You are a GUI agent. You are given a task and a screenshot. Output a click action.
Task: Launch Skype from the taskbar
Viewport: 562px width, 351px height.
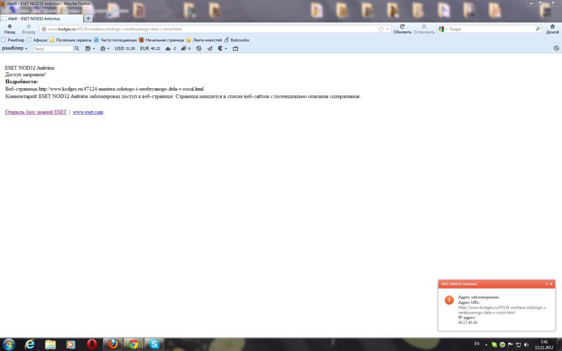pos(154,344)
